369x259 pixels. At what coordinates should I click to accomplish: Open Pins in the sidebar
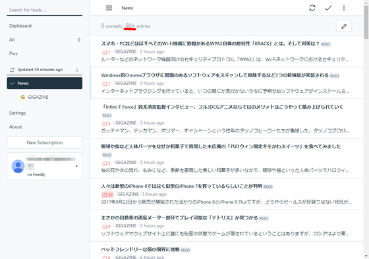click(13, 53)
